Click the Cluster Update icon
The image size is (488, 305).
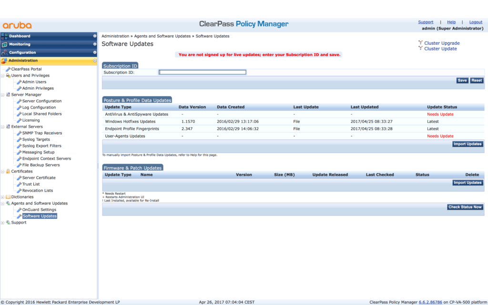421,49
